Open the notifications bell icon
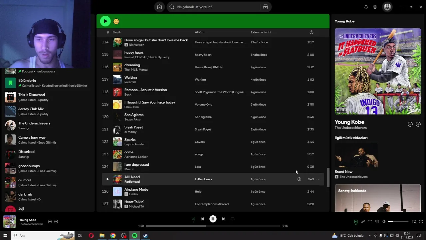Screen dimensions: 426x240 click(366, 7)
